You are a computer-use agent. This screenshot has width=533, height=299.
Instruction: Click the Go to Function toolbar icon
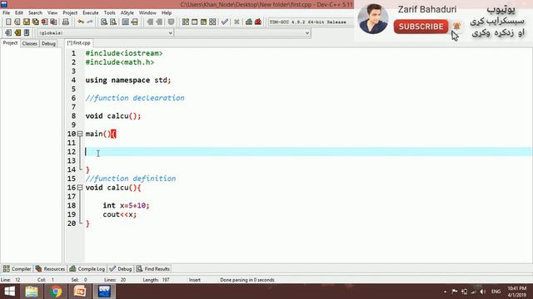point(126,22)
